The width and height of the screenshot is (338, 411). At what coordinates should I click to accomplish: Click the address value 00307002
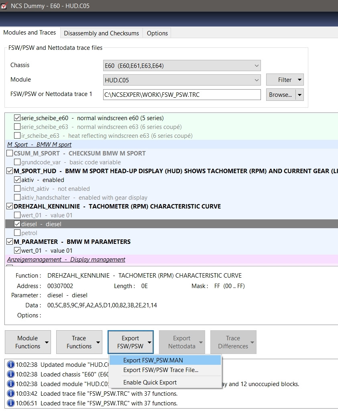(x=60, y=286)
